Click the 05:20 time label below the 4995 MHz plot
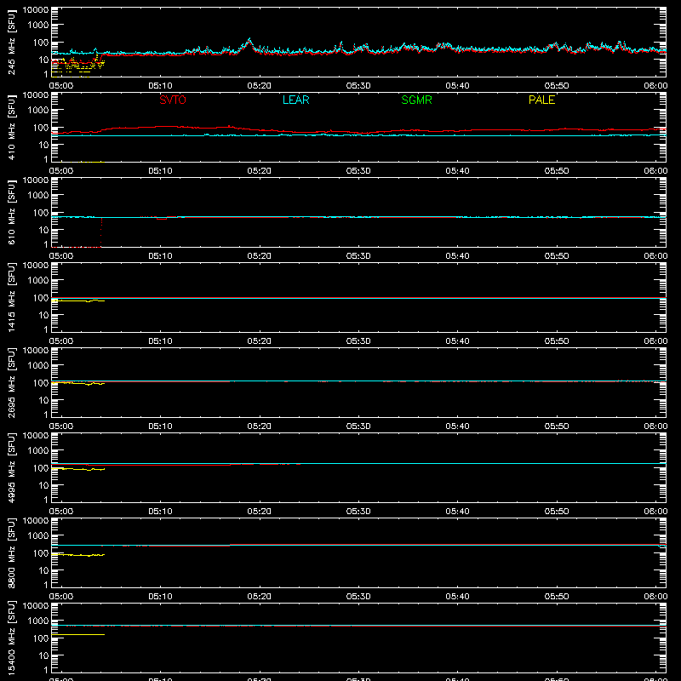The width and height of the screenshot is (681, 681). click(260, 512)
